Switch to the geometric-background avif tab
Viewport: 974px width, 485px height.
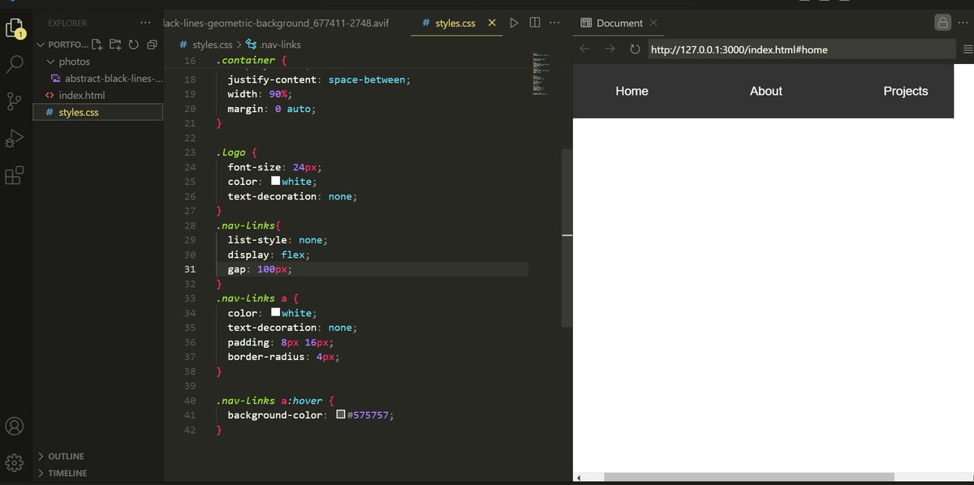tap(276, 23)
